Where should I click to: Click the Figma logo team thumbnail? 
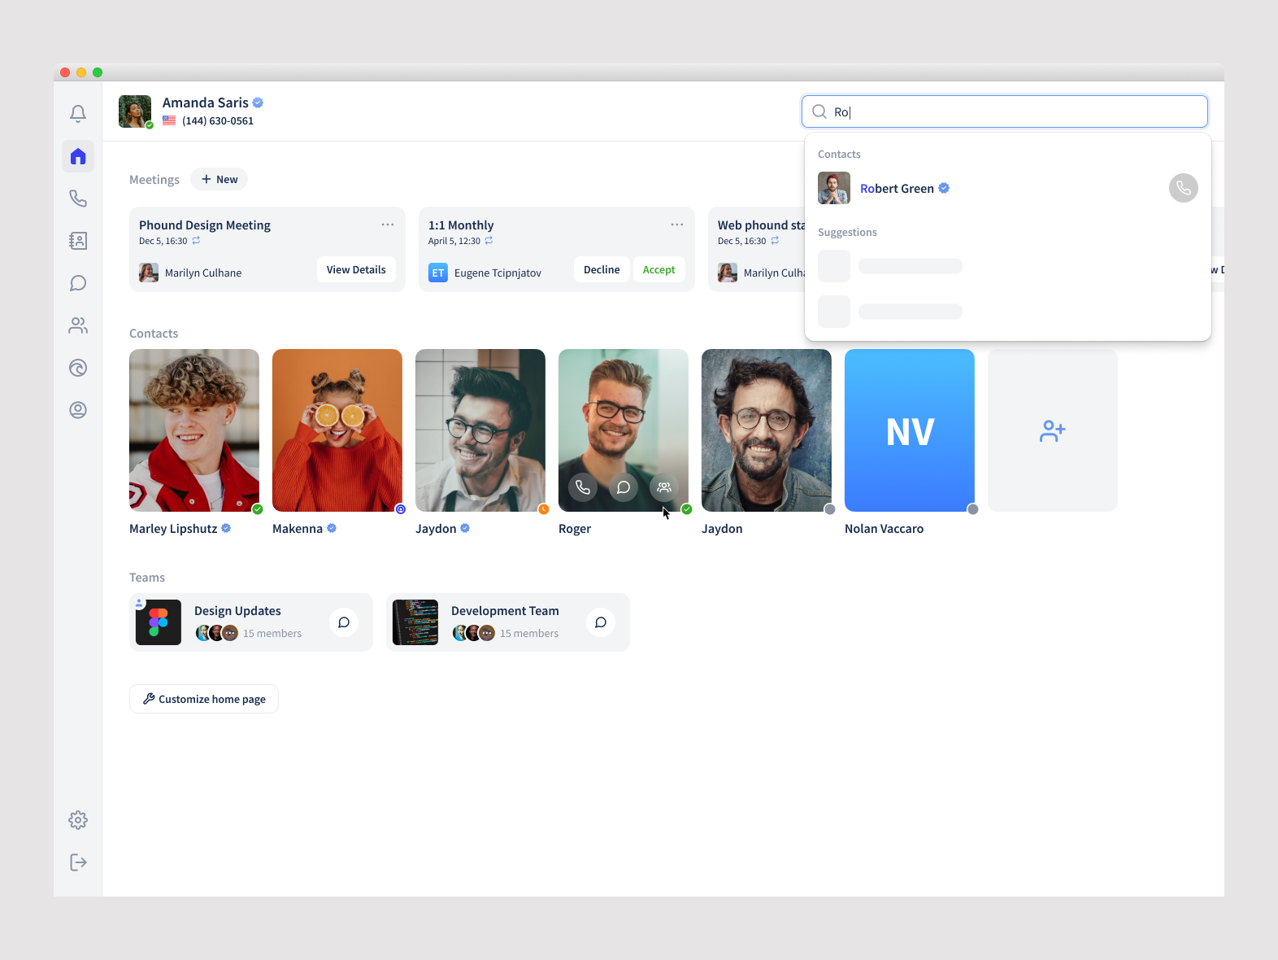click(x=159, y=622)
